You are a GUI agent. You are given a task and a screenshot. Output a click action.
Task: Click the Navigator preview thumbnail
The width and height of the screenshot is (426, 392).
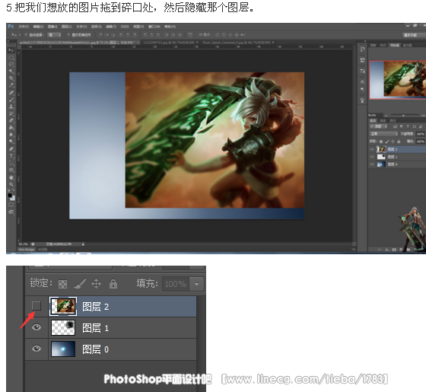(x=398, y=80)
